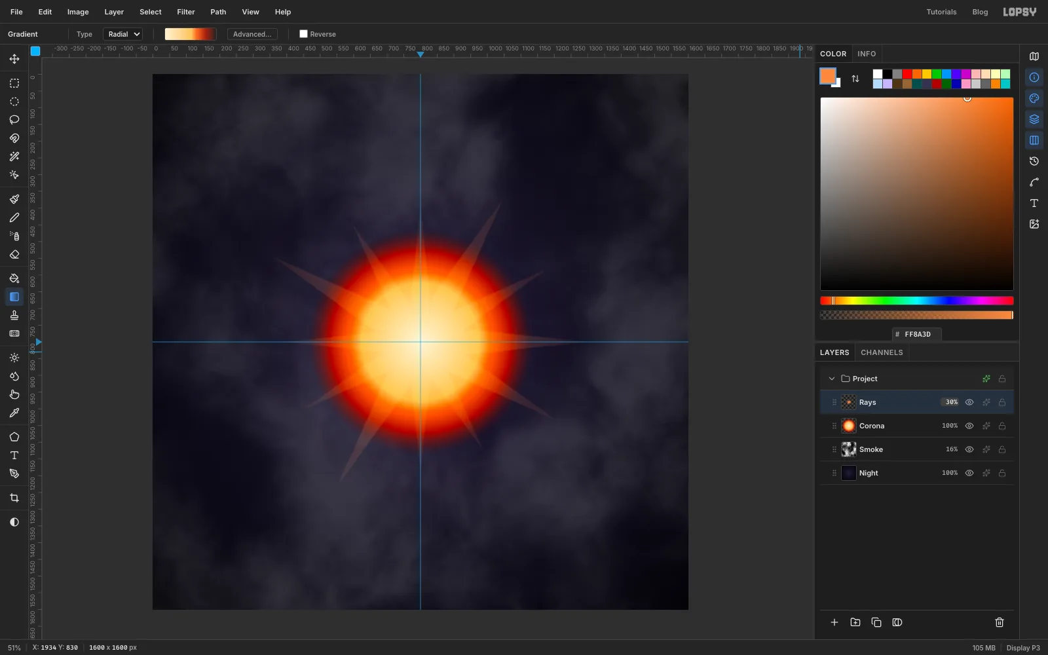
Task: Enable the Reverse checkbox
Action: (x=303, y=34)
